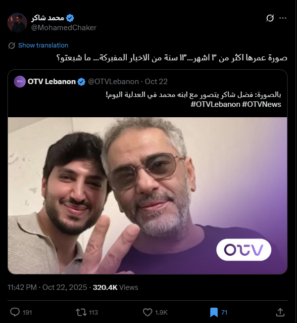This screenshot has width=297, height=323.
Task: Open the three-dot more options menu
Action: [283, 18]
